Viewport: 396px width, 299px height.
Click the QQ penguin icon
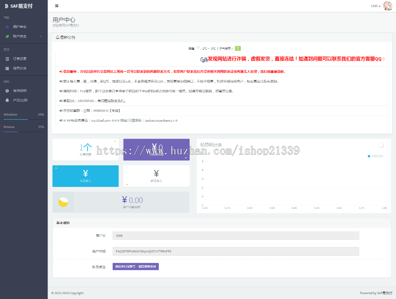pyautogui.click(x=7, y=100)
